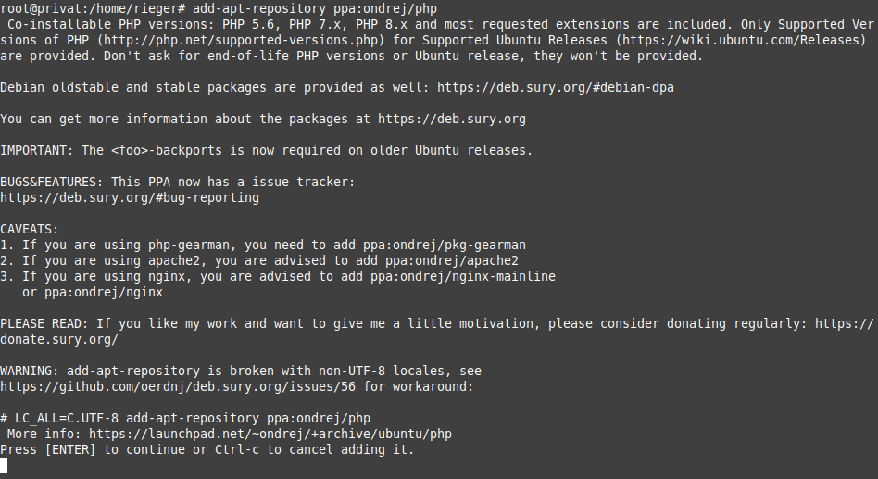
Task: Click the launchpad.net ~ondrej archive link
Action: click(x=270, y=435)
